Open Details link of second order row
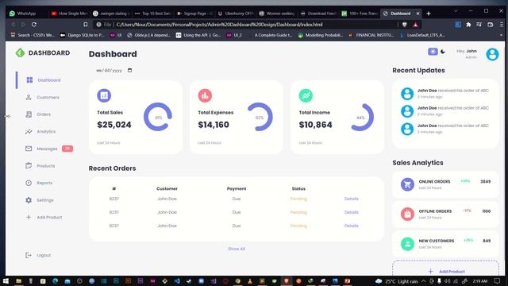 351,212
